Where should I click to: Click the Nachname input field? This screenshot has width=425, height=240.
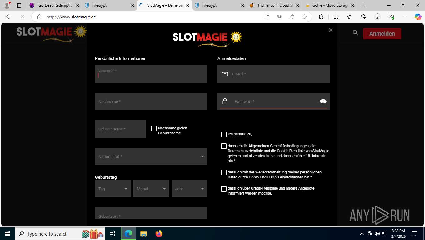tap(151, 101)
